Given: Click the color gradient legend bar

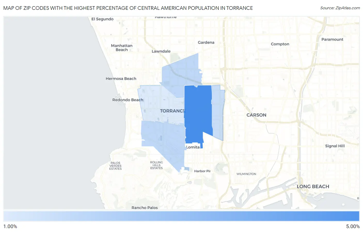Looking at the screenshot, I should (181, 216).
